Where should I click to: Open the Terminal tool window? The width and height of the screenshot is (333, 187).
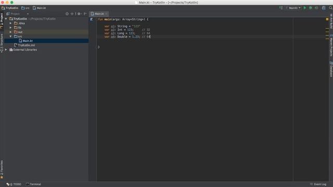33,184
